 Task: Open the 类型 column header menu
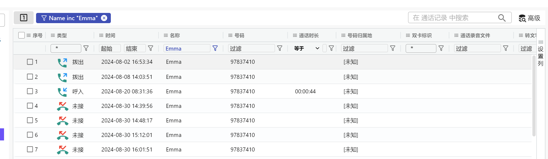pyautogui.click(x=53, y=36)
